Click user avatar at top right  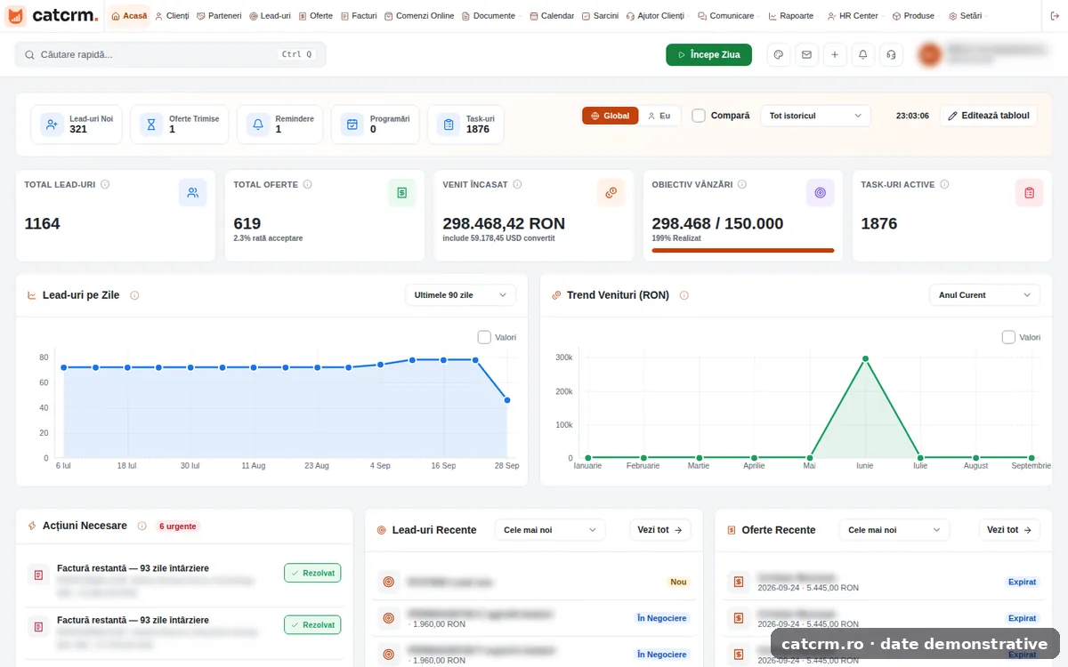929,54
